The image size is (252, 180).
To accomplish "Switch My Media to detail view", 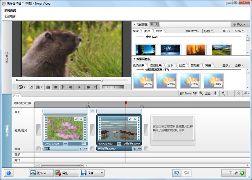I will click(157, 24).
